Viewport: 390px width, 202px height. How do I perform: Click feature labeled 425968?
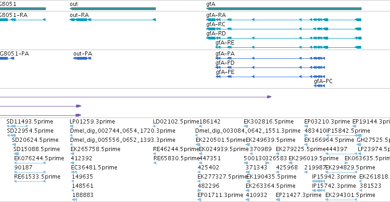click(287, 168)
